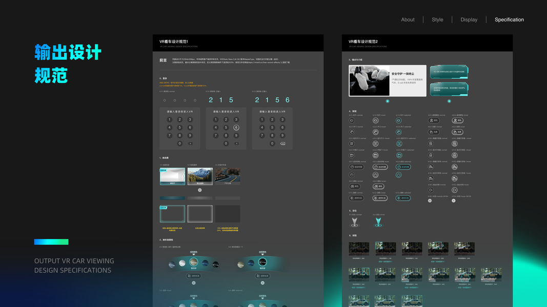Click the first empty login code circle
Viewport: 547px width, 307px height.
165,100
